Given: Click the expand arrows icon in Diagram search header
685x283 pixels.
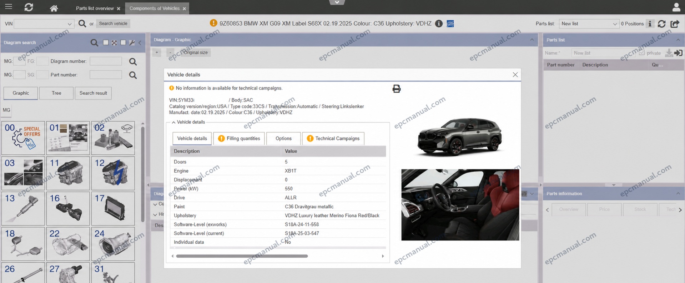Looking at the screenshot, I should (x=114, y=43).
